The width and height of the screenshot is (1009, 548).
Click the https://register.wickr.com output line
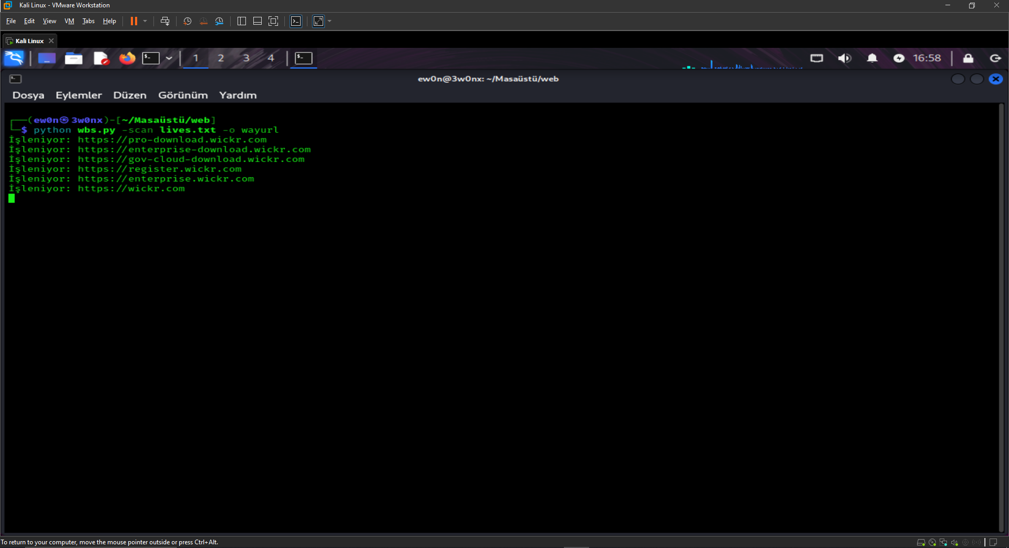(x=125, y=169)
